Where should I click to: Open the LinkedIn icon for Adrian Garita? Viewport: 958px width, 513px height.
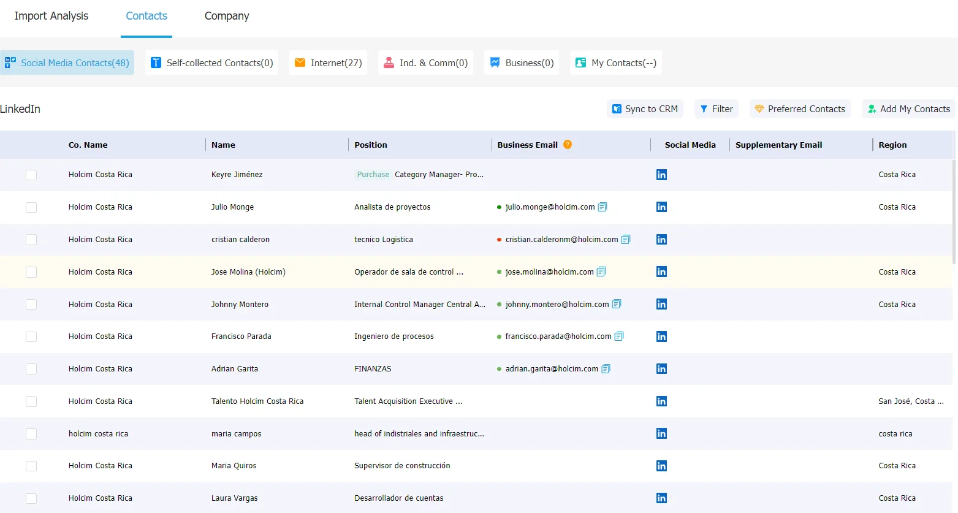click(661, 369)
